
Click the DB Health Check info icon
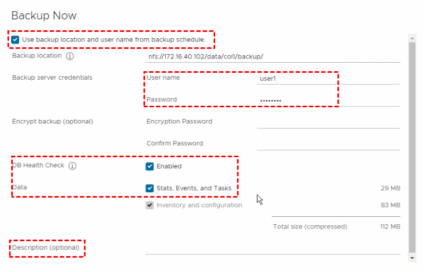[73, 166]
